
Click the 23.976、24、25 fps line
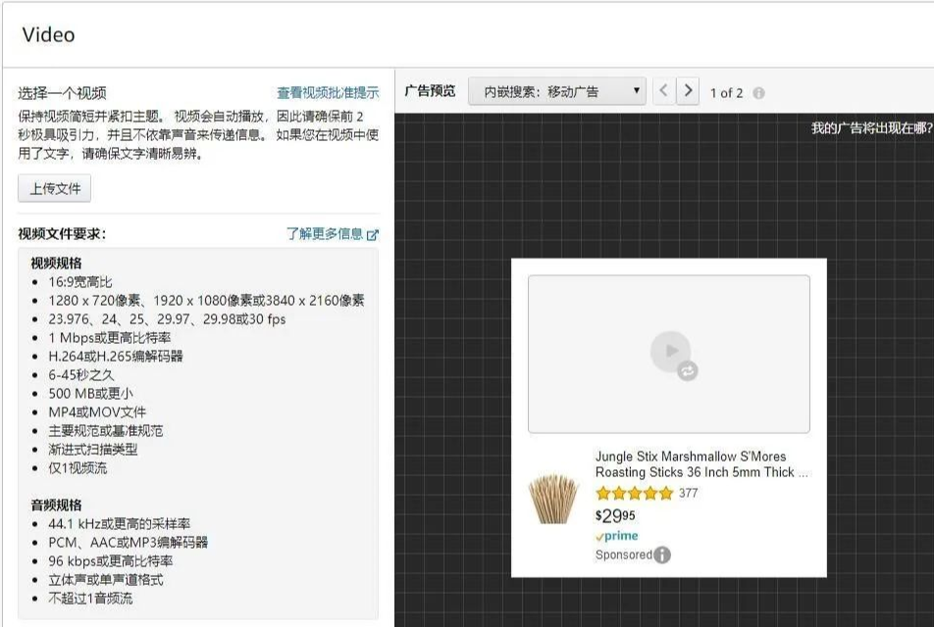point(168,319)
